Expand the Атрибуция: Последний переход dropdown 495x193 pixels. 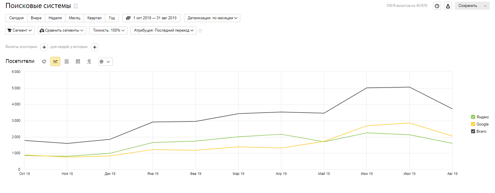(x=163, y=30)
